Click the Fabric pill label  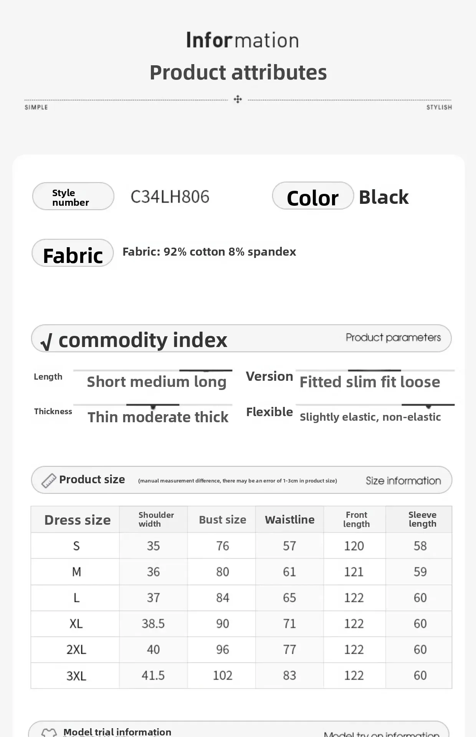[x=73, y=254]
